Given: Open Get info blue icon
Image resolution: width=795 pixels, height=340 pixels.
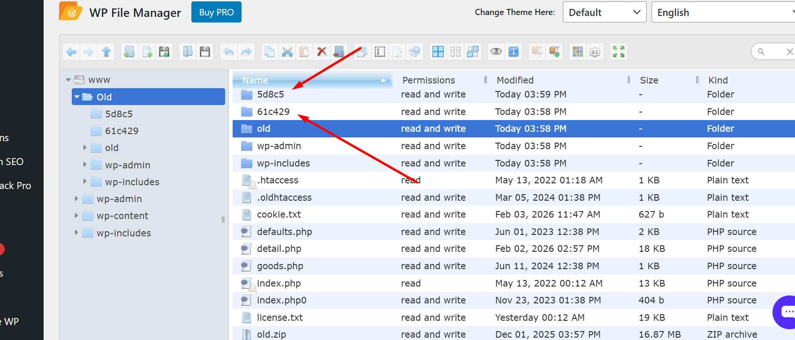Looking at the screenshot, I should coord(514,52).
